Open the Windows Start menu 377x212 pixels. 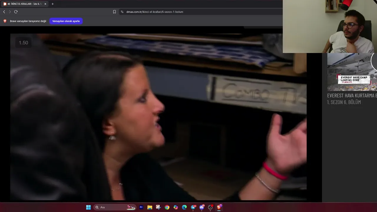[88, 207]
